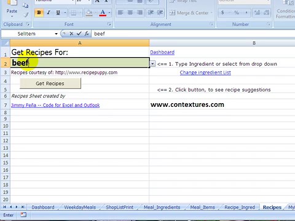Click the Select All corner
Image resolution: width=295 pixels, height=221 pixels.
point(5,43)
